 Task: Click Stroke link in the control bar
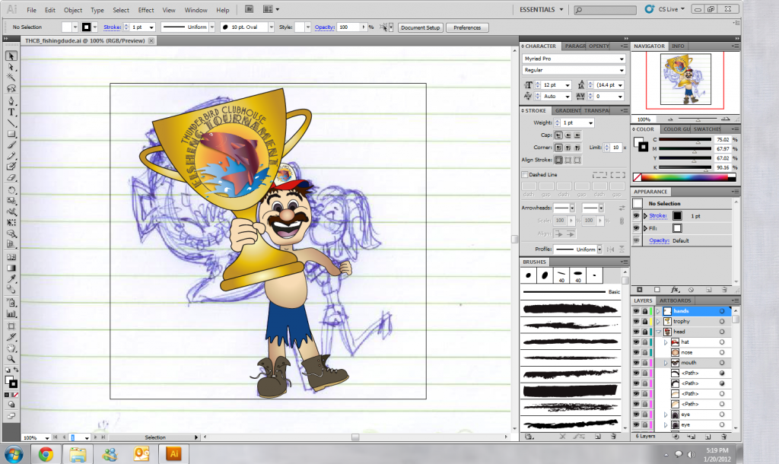(x=112, y=27)
